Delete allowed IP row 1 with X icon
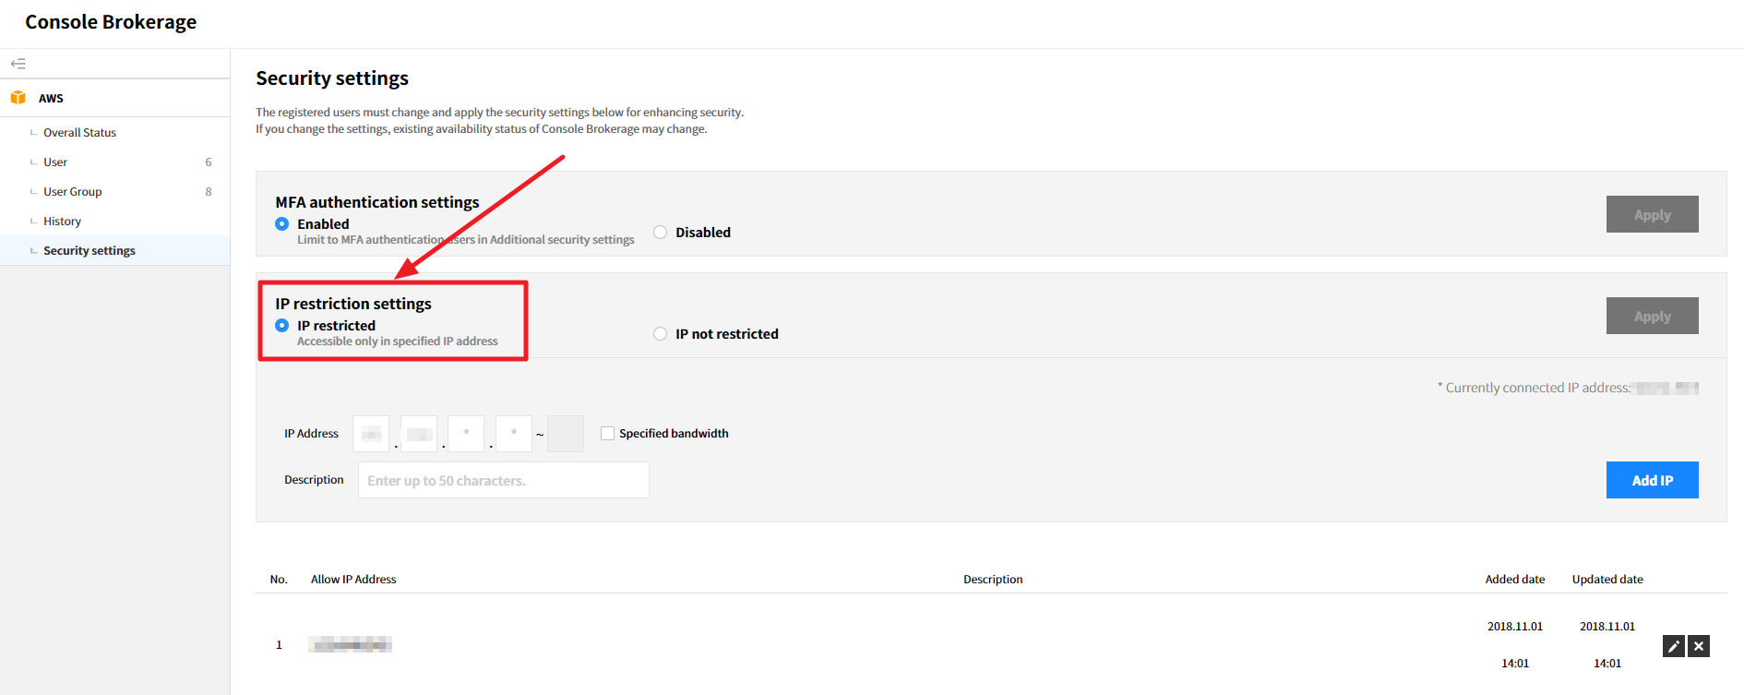The height and width of the screenshot is (695, 1744). tap(1699, 646)
